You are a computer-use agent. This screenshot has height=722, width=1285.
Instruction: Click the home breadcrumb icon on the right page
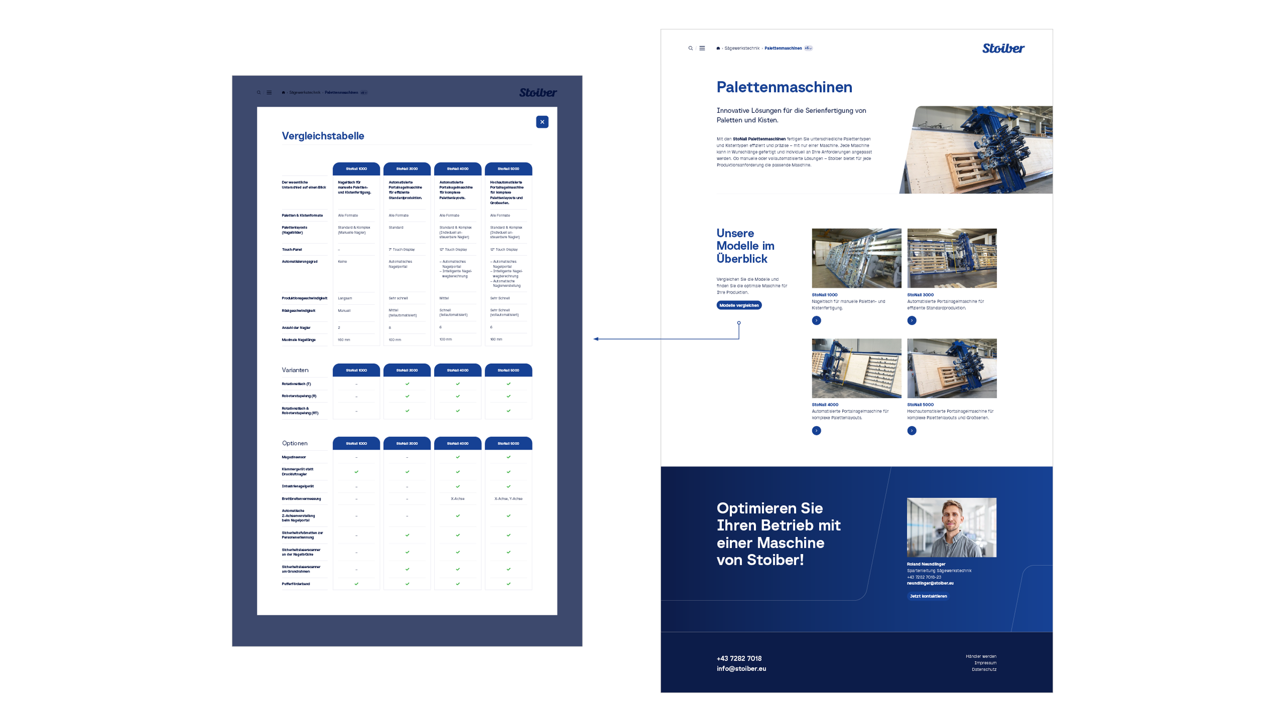click(x=718, y=48)
